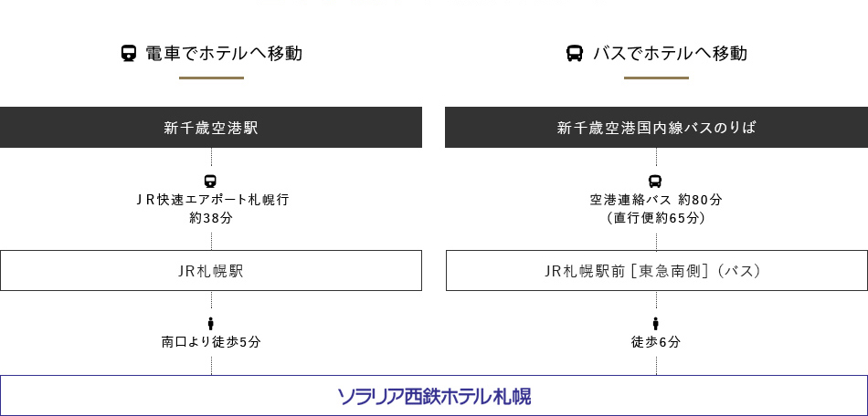The height and width of the screenshot is (416, 868).
Task: Click the JR札幌駅前 [東急南側] (バス) box
Action: 657,271
